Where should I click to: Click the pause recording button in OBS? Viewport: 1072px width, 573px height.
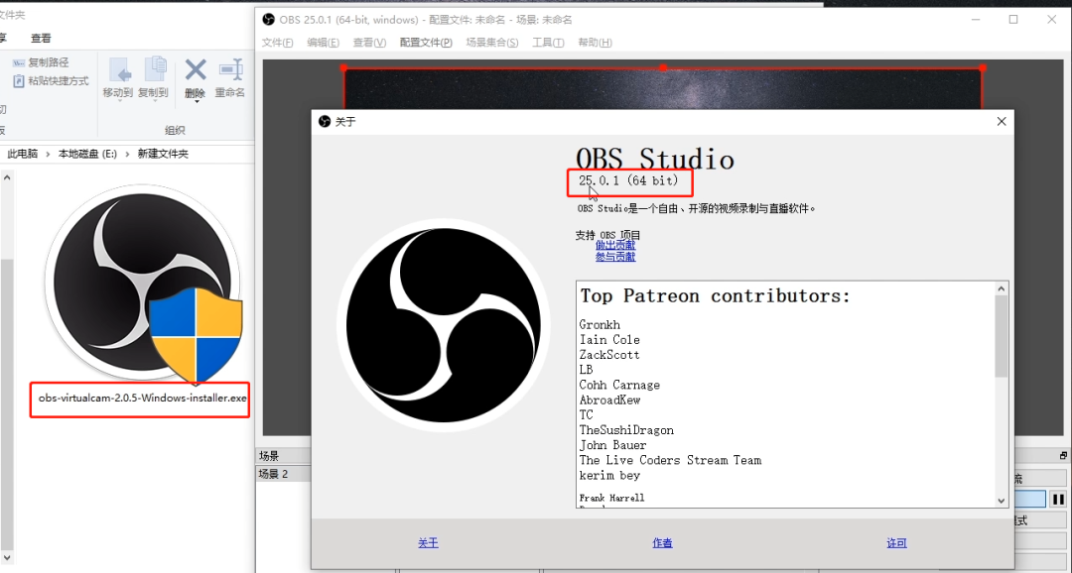[x=1058, y=500]
